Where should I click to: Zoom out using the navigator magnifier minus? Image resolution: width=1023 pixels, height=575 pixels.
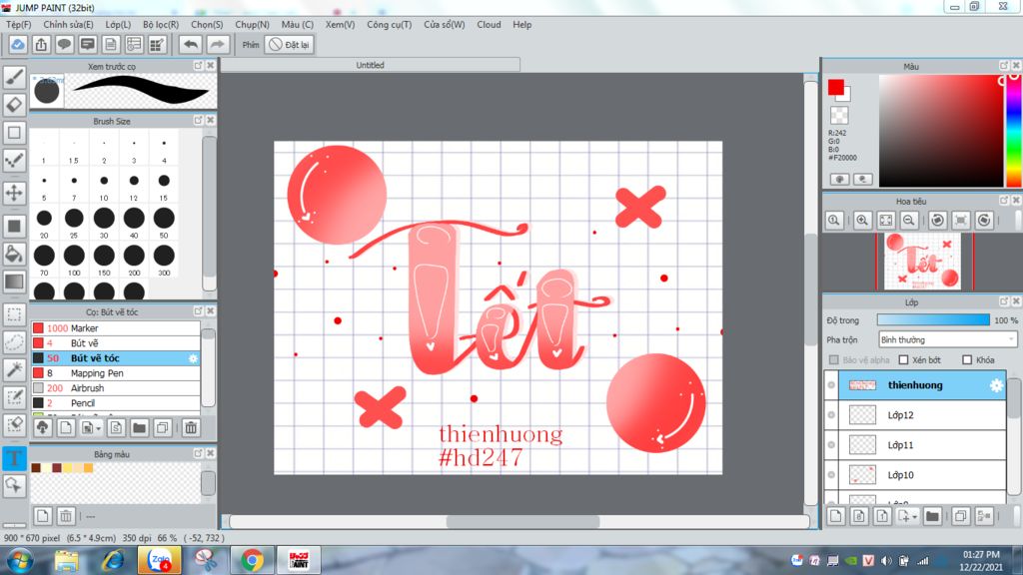tap(909, 221)
